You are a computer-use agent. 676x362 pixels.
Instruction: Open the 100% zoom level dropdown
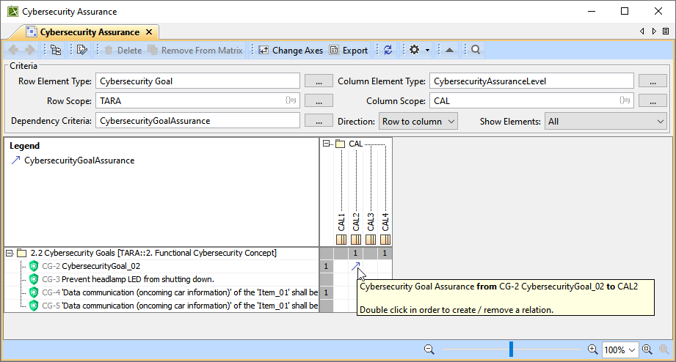pos(621,350)
